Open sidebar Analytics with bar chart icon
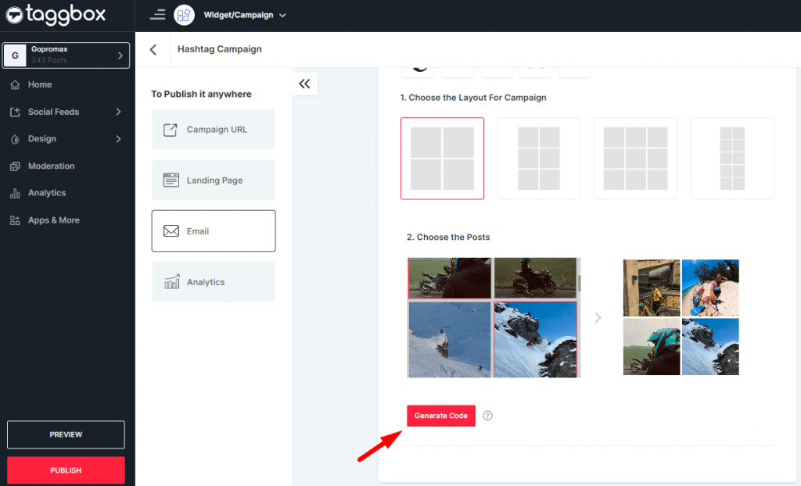 [x=47, y=193]
